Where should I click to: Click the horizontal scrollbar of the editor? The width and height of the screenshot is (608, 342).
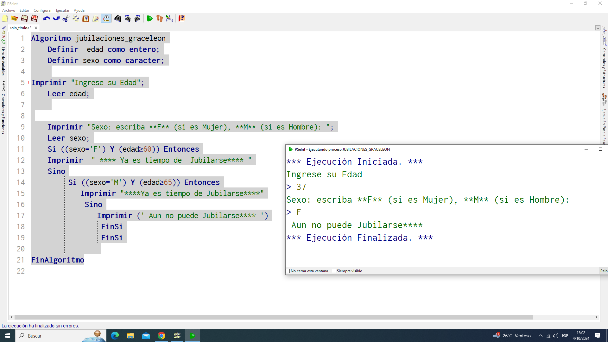[272, 317]
